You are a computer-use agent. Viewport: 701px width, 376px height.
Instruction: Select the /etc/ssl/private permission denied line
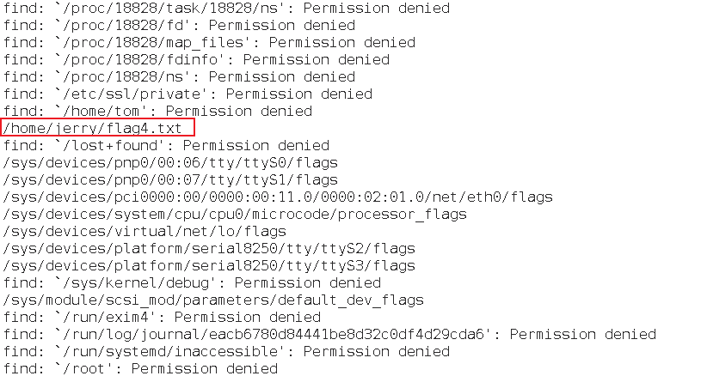pyautogui.click(x=188, y=94)
